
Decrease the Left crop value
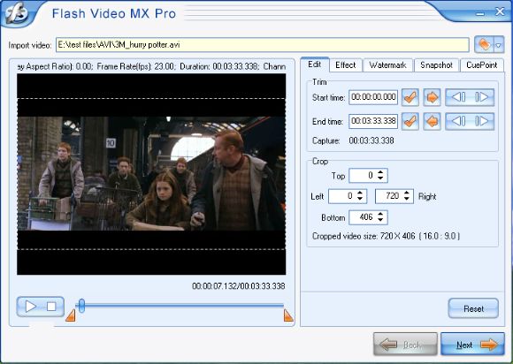[x=360, y=200]
